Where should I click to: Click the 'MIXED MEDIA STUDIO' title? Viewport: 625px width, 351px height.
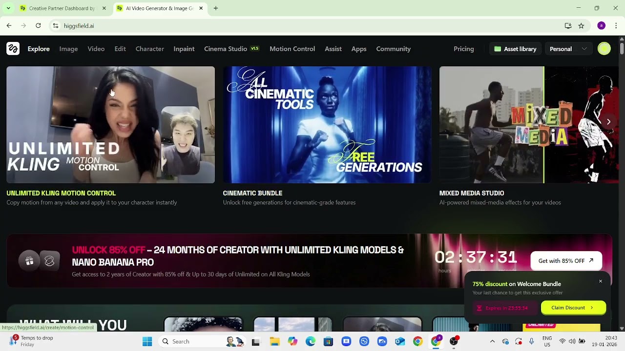click(x=472, y=193)
